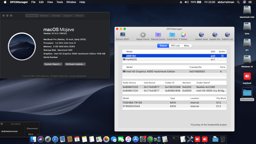This screenshot has width=256, height=144.
Task: Open the Window menu
Action: point(71,2)
